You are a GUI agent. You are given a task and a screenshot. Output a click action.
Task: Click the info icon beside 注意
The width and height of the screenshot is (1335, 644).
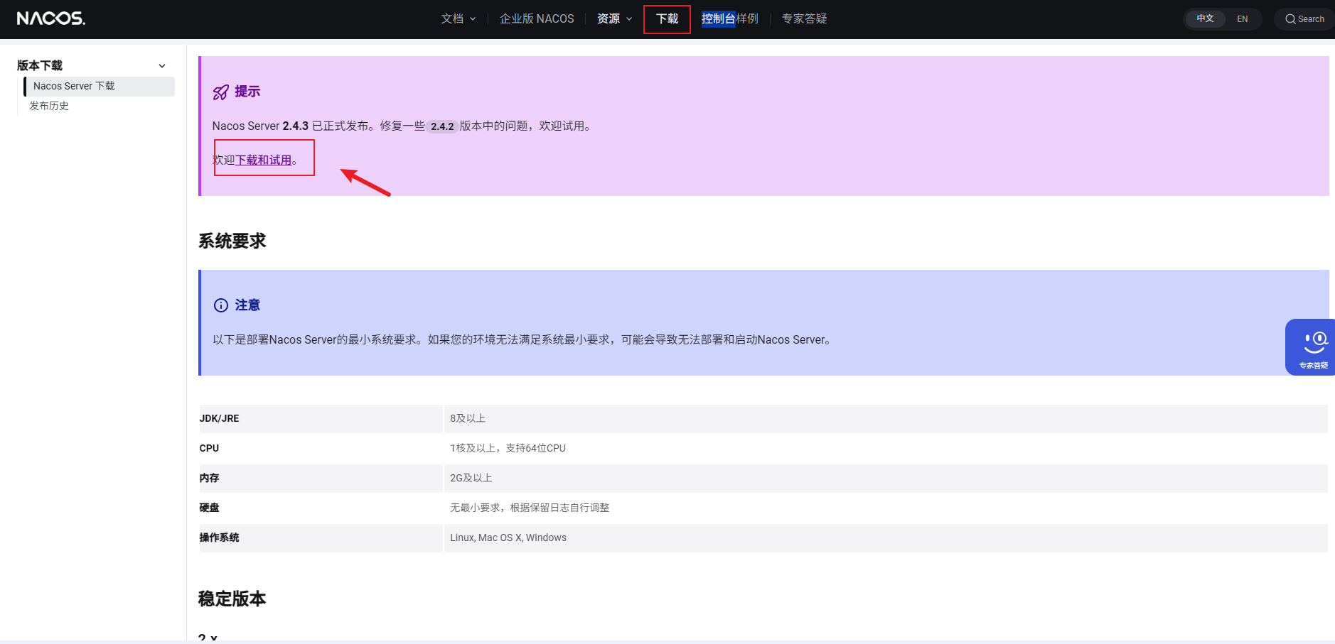click(221, 305)
